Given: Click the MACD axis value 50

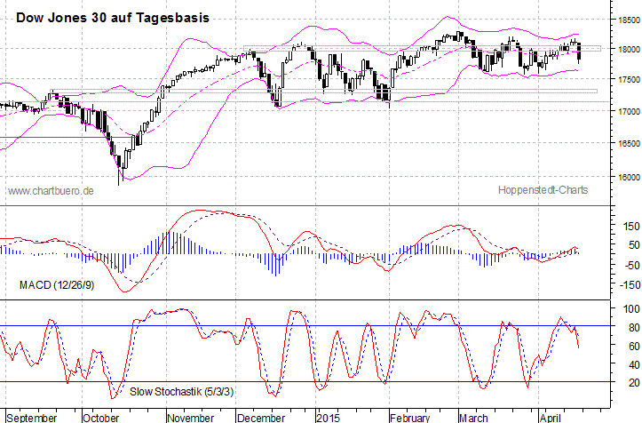Looking at the screenshot, I should (x=634, y=245).
